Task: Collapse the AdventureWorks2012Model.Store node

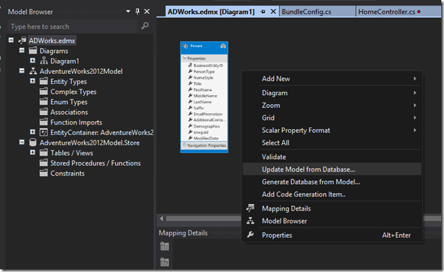Action: pos(22,143)
